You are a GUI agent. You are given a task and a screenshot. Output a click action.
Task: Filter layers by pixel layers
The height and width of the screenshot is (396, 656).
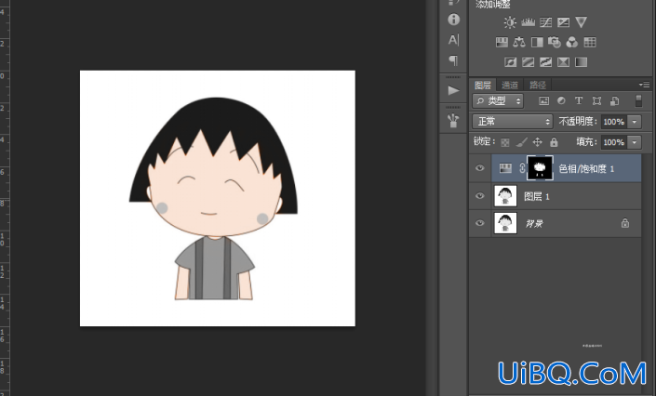coord(543,100)
